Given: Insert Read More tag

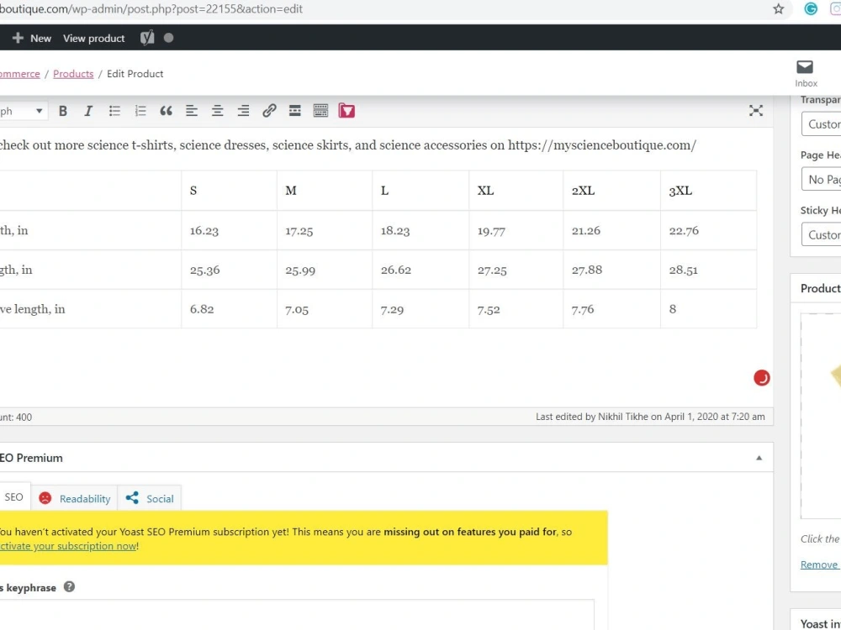Looking at the screenshot, I should pos(294,111).
